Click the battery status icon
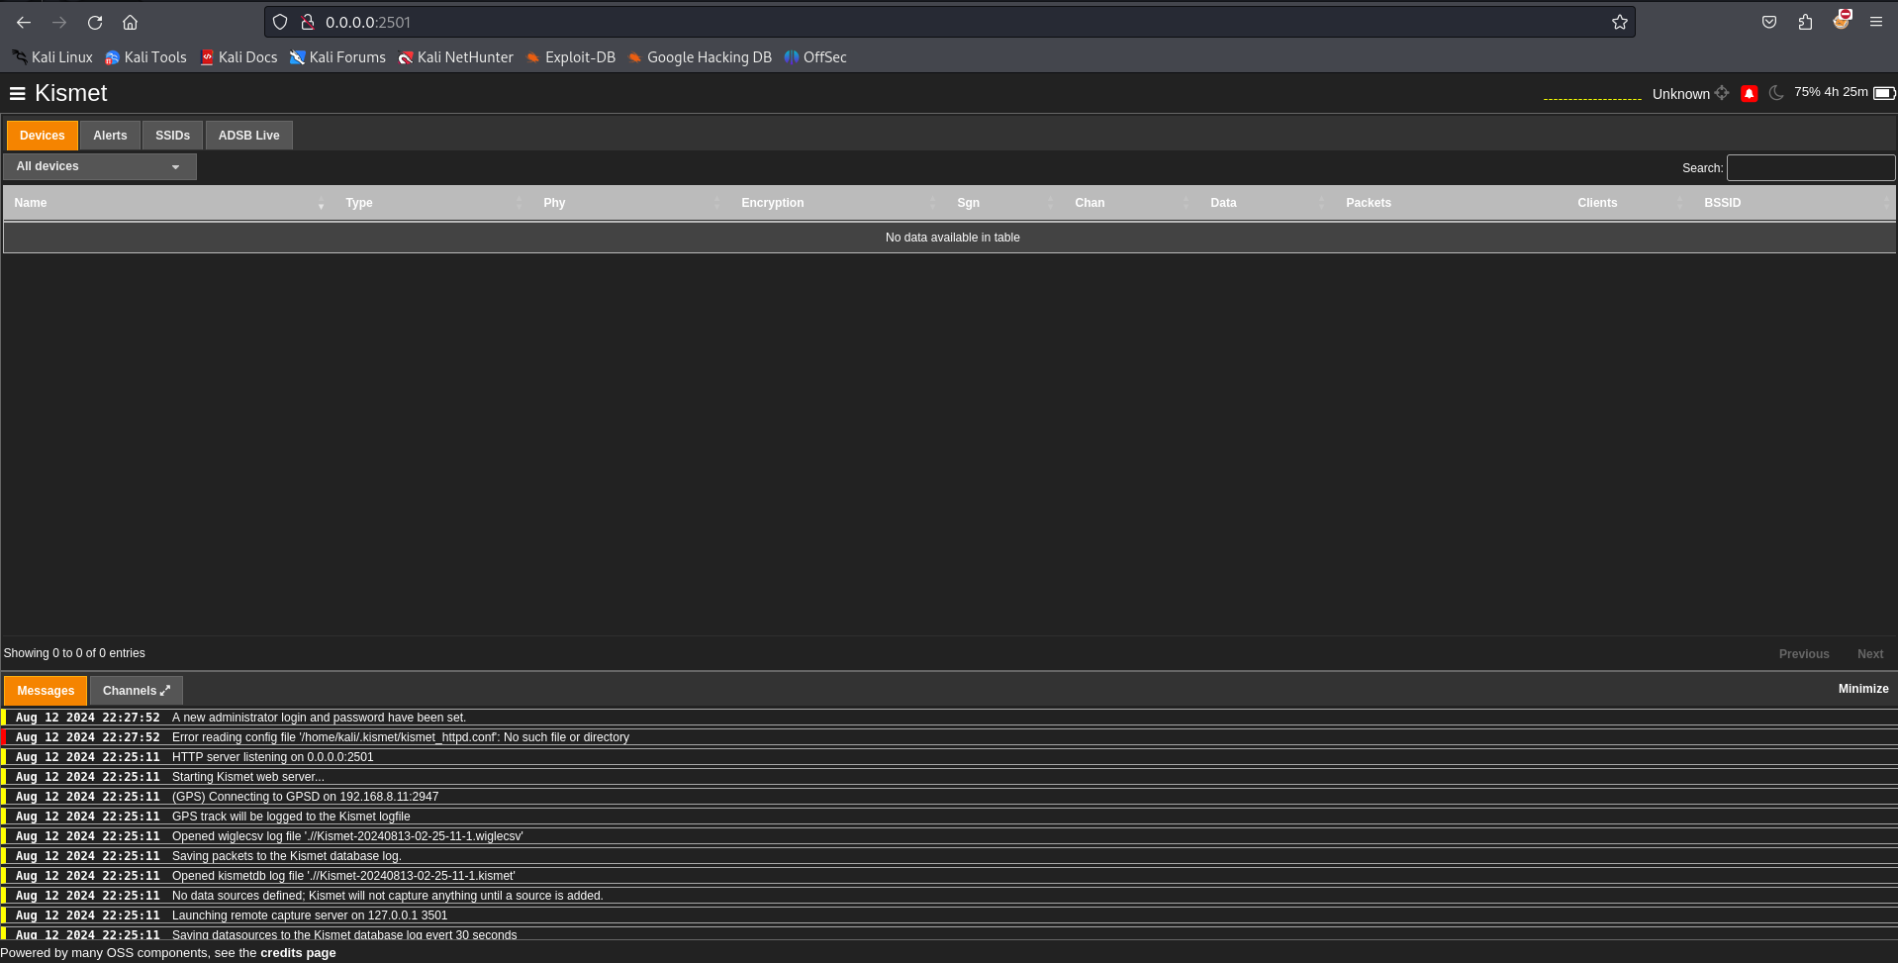This screenshot has width=1898, height=963. point(1883,93)
